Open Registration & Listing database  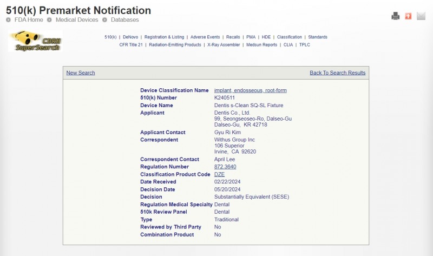[x=164, y=37]
